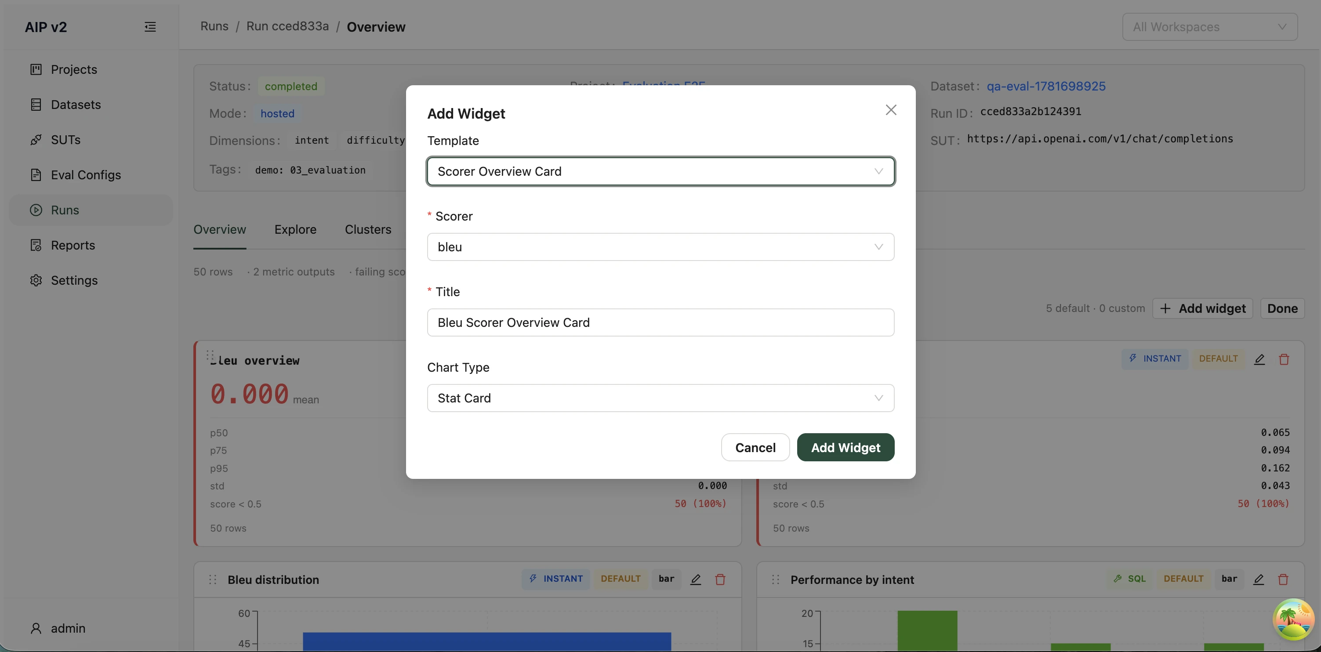Screen dimensions: 1321x652
Task: Click the tallest green bar in intent chart
Action: pos(927,631)
